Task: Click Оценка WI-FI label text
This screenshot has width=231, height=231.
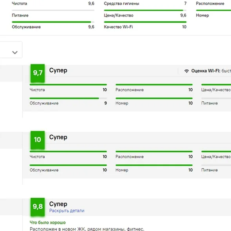Action: point(206,71)
